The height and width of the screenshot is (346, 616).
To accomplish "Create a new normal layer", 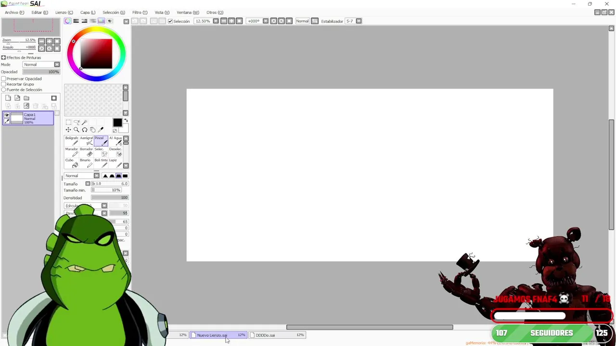I will click(8, 98).
